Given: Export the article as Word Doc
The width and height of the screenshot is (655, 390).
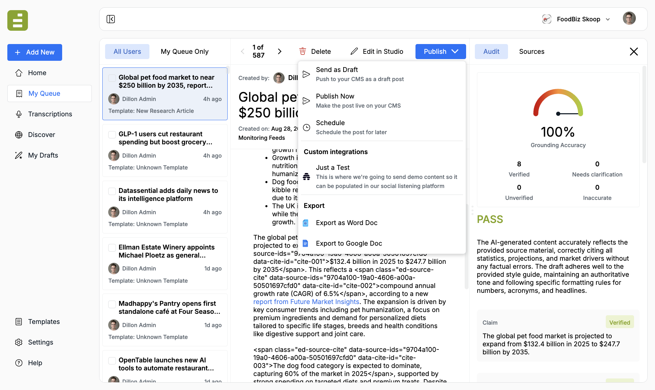Looking at the screenshot, I should [x=382, y=223].
